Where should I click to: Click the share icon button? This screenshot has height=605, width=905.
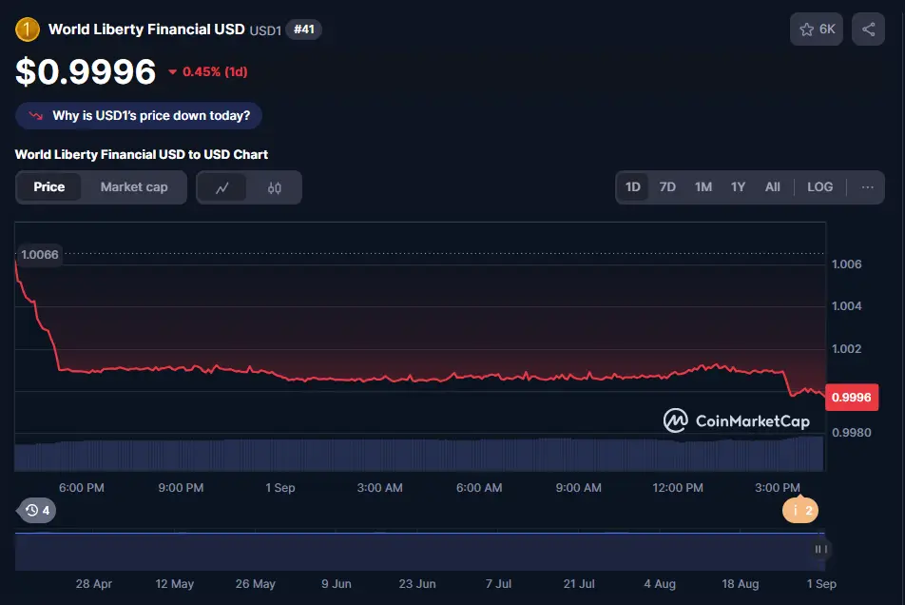[x=868, y=29]
